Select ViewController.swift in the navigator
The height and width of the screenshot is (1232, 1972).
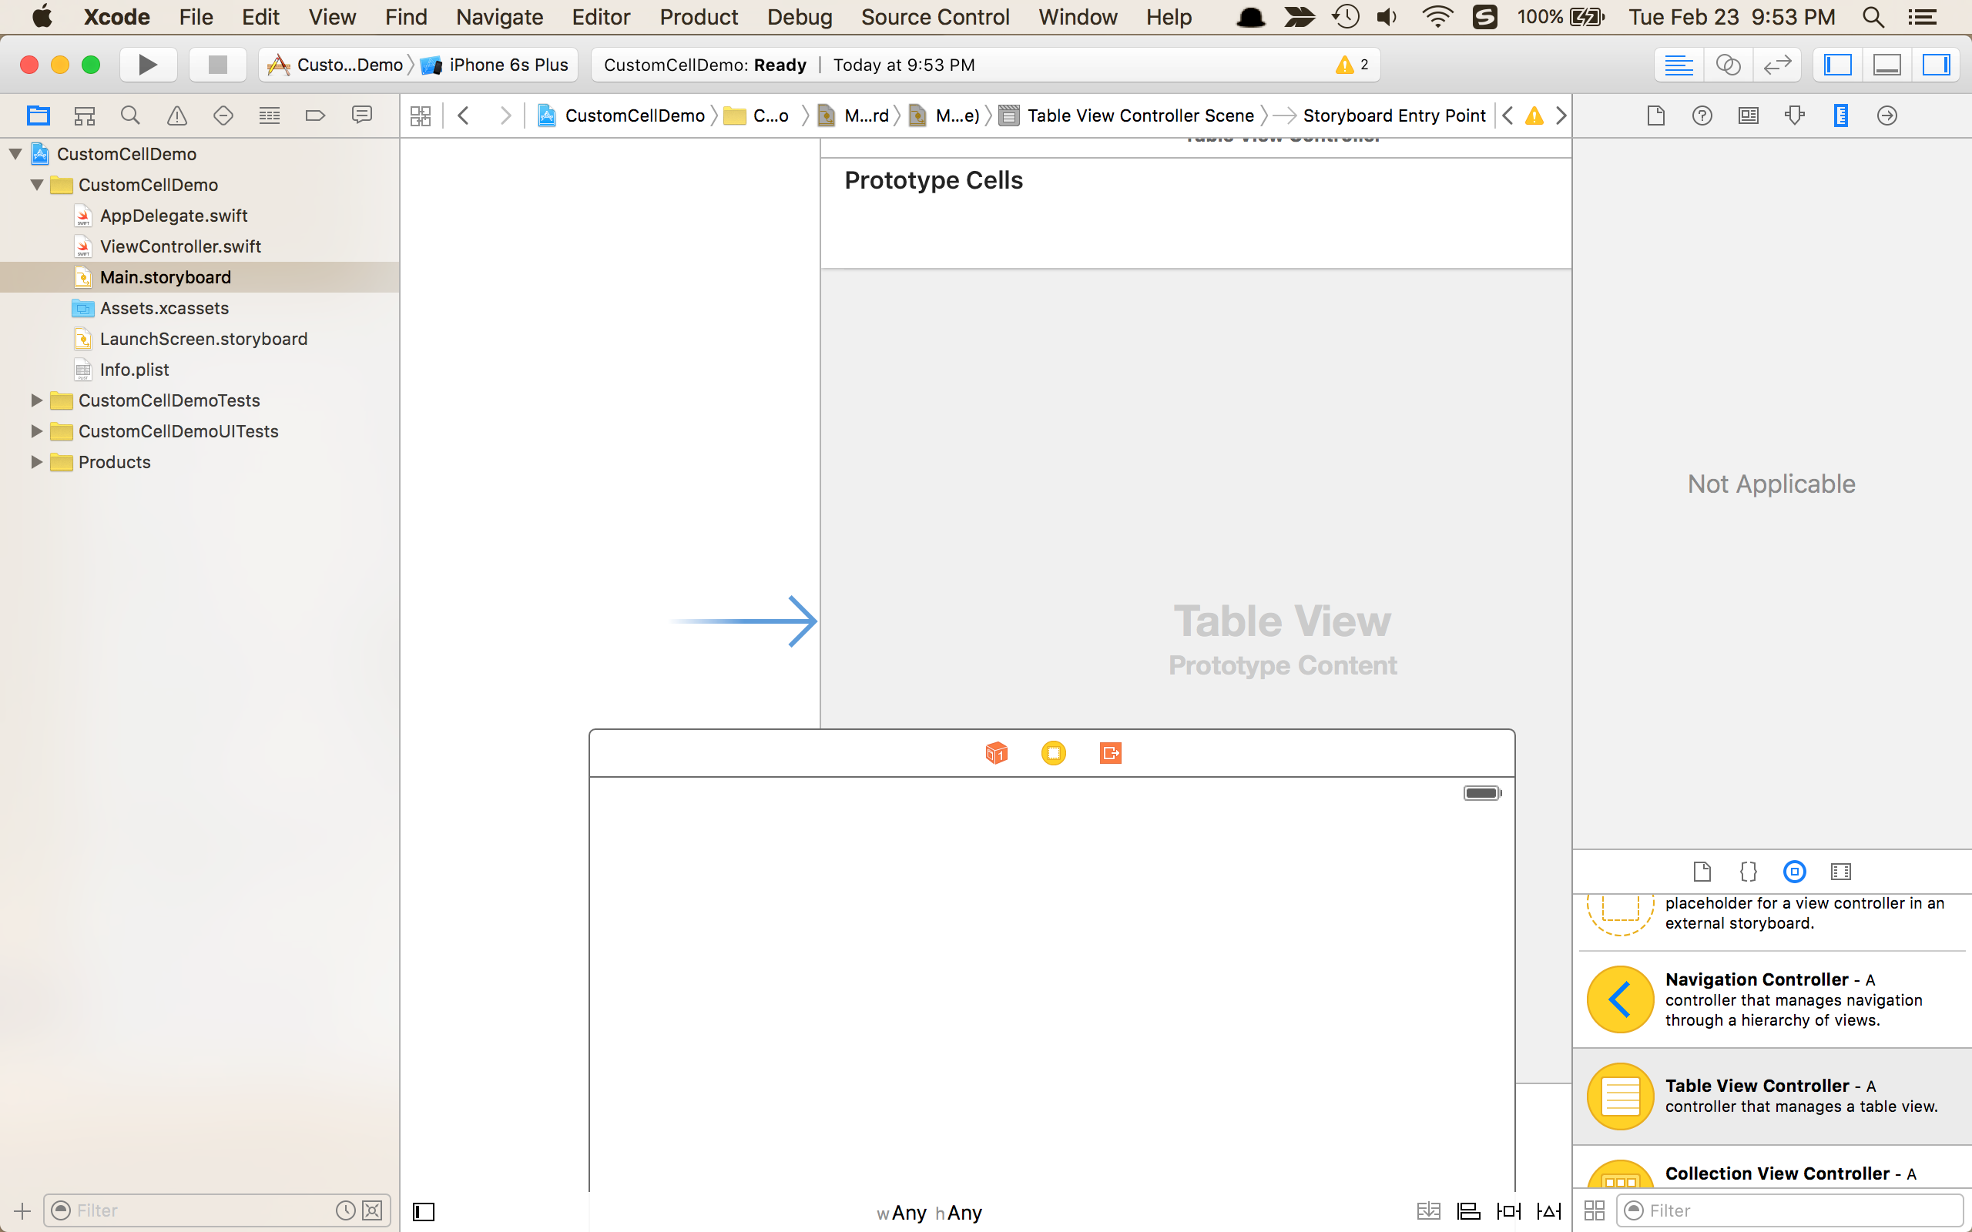pos(180,246)
